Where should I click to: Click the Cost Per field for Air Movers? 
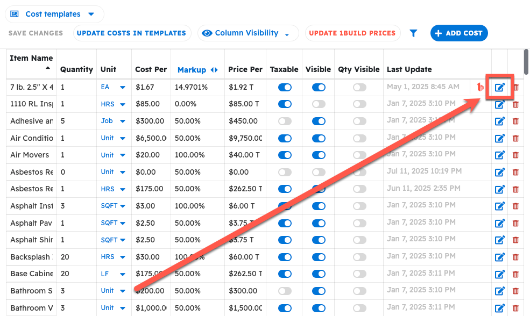(150, 155)
